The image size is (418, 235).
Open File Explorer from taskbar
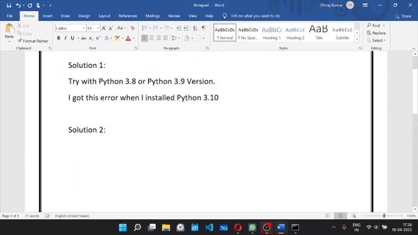click(166, 228)
